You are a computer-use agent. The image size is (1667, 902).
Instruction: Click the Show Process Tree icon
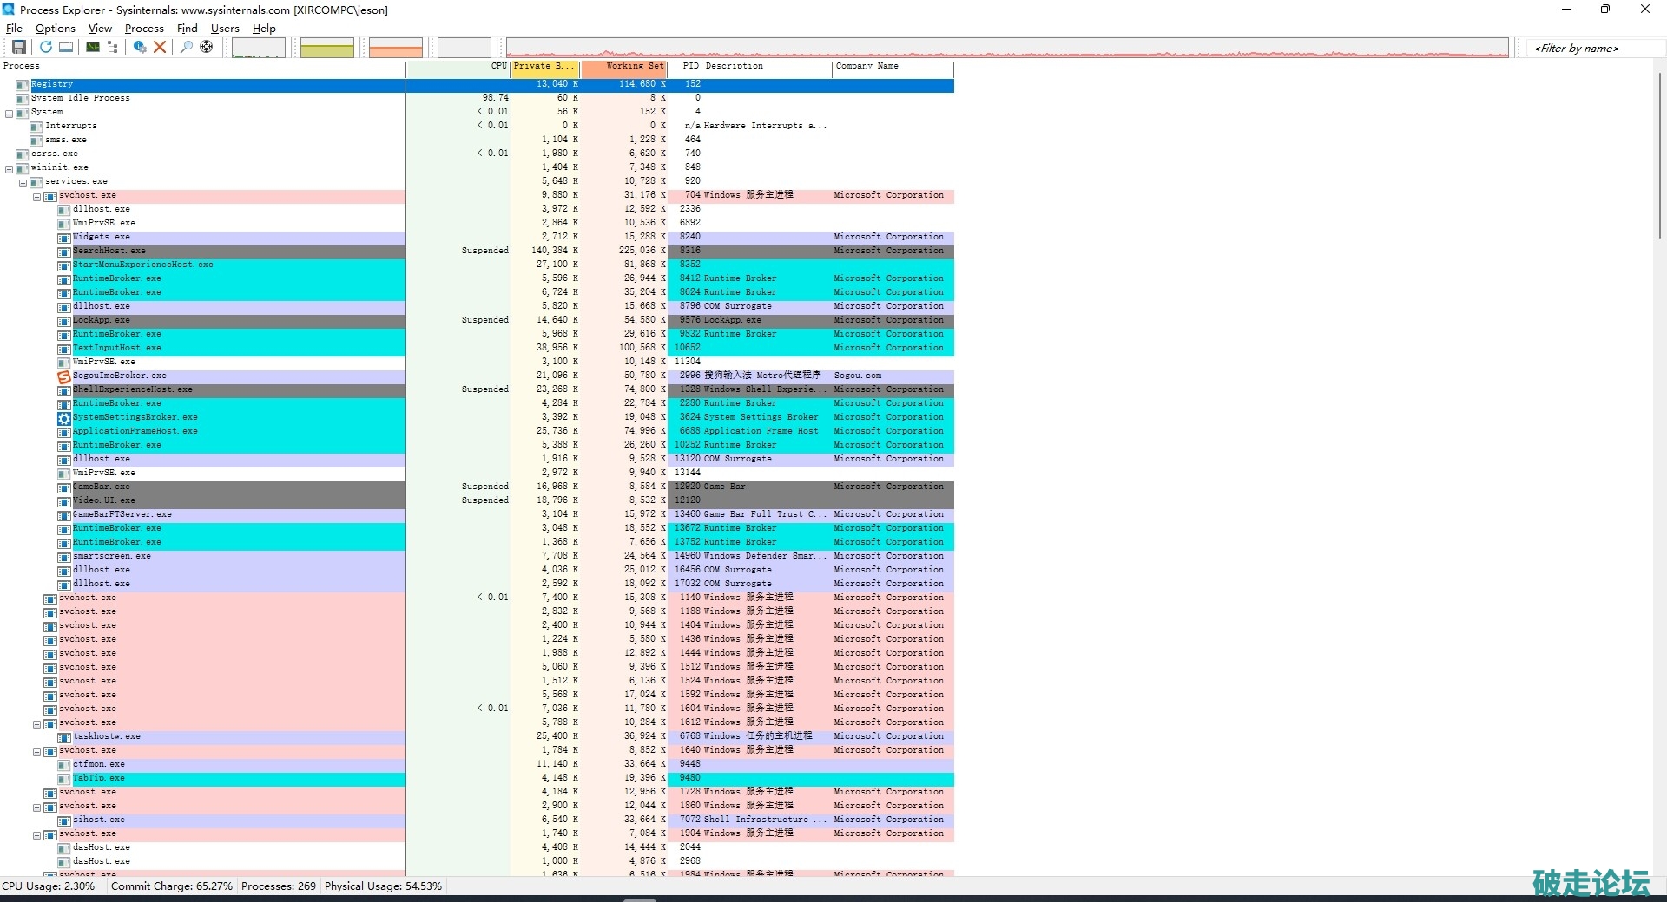tap(113, 47)
